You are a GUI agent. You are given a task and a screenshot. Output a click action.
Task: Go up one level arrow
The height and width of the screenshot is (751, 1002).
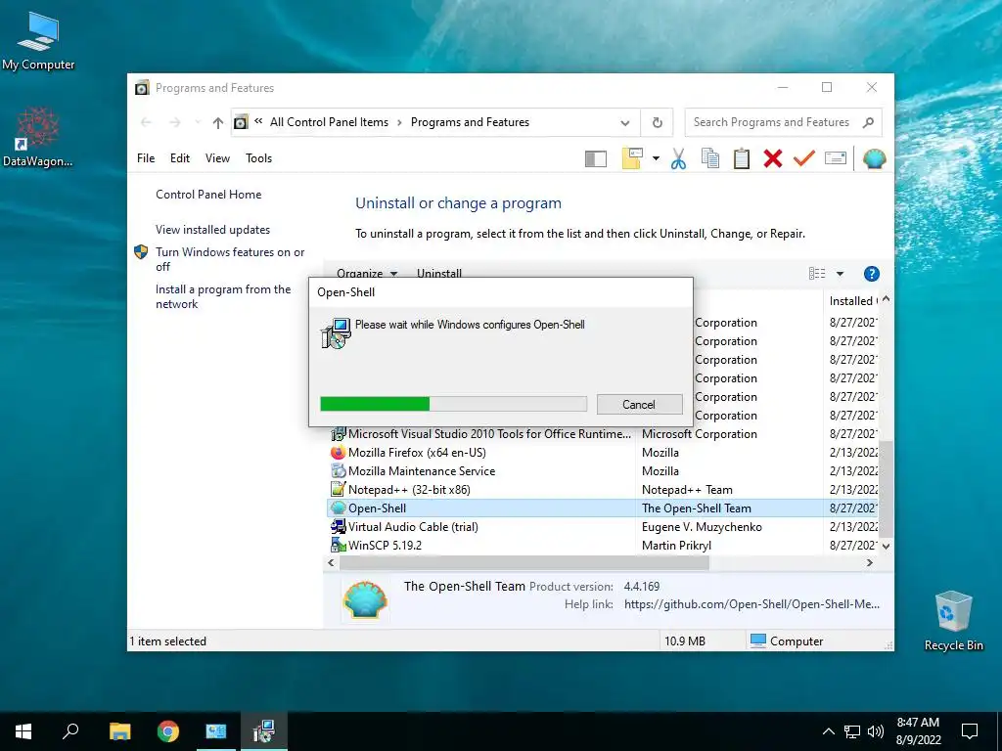218,122
